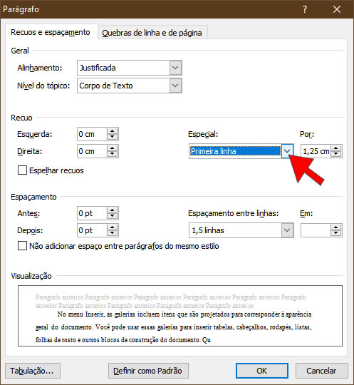The image size is (354, 385).
Task: Click the Depois spacing input field
Action: 92,230
